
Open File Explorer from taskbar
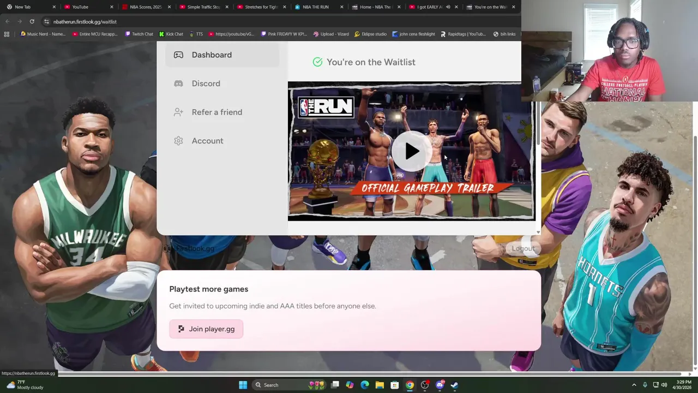(380, 385)
